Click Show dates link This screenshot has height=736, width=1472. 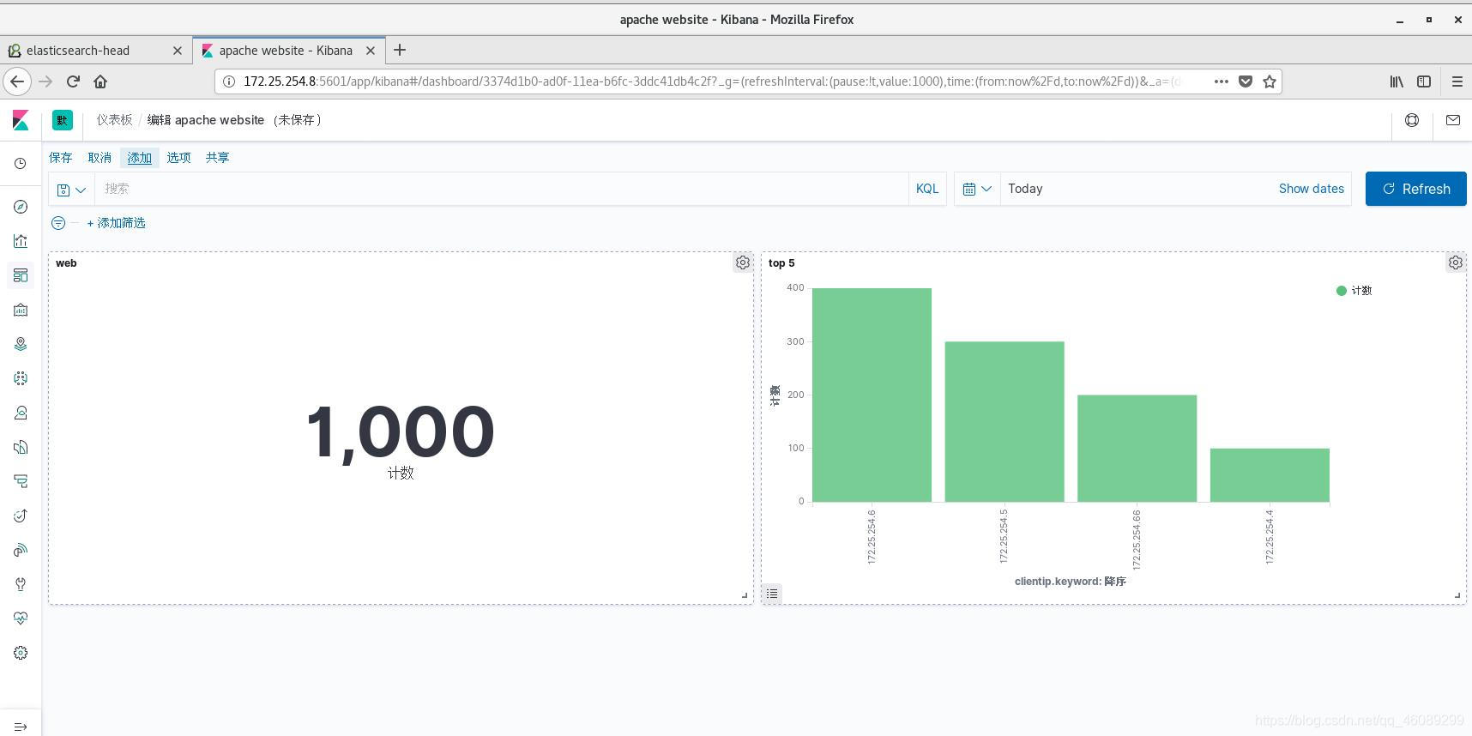coord(1311,189)
